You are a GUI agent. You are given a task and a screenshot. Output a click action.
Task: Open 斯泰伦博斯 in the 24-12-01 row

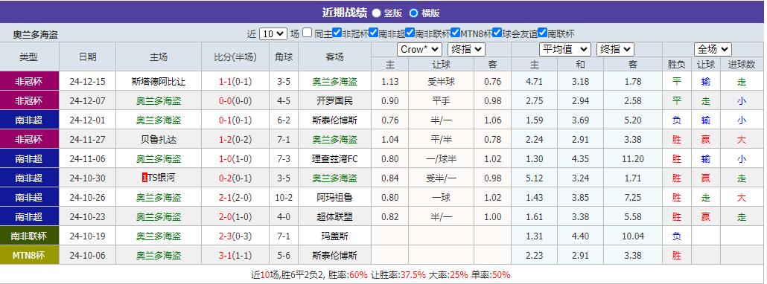tap(334, 120)
